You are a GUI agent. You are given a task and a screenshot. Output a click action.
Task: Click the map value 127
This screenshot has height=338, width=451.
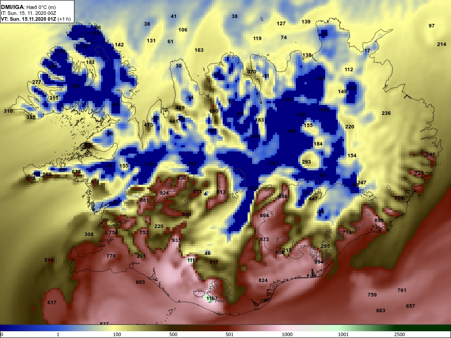(281, 23)
